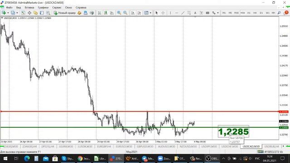Switch to M30 timeframe
The height and width of the screenshot is (163, 290).
point(243,13)
